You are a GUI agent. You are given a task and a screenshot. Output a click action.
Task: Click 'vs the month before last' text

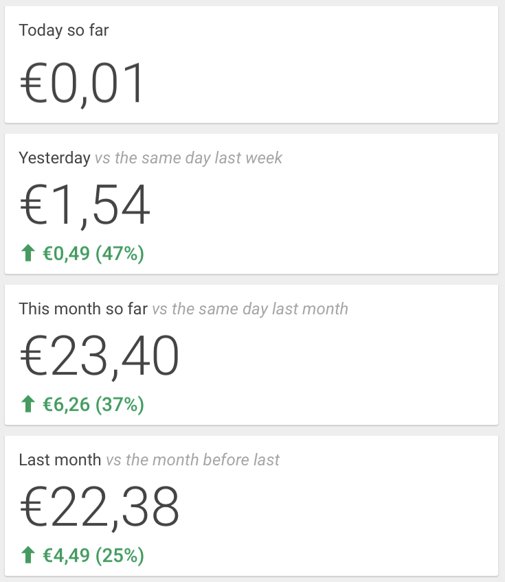192,460
